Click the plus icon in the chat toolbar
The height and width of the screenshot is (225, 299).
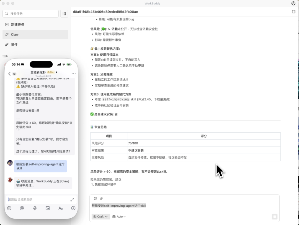tap(73, 208)
